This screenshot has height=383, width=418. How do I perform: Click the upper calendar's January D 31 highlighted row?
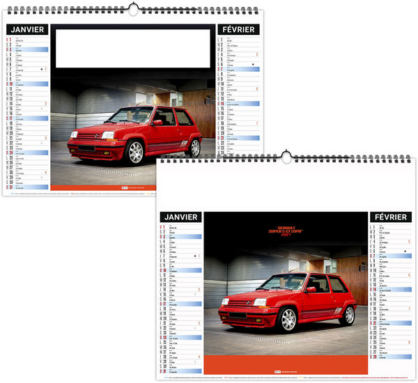[27, 187]
